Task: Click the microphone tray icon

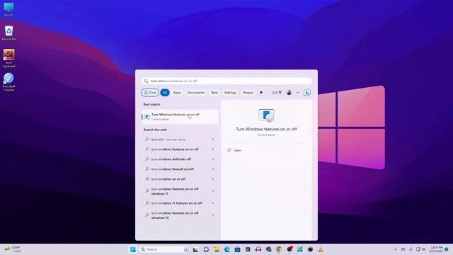Action: [411, 249]
